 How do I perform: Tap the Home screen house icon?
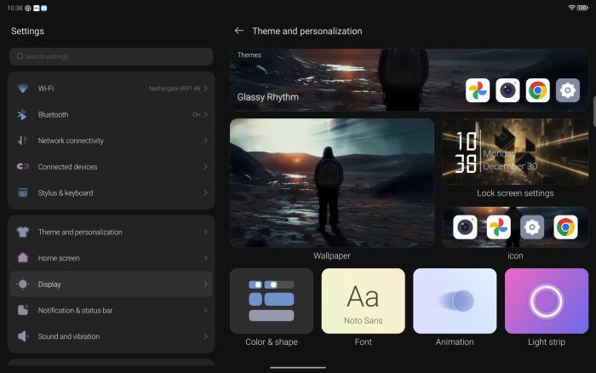[23, 258]
